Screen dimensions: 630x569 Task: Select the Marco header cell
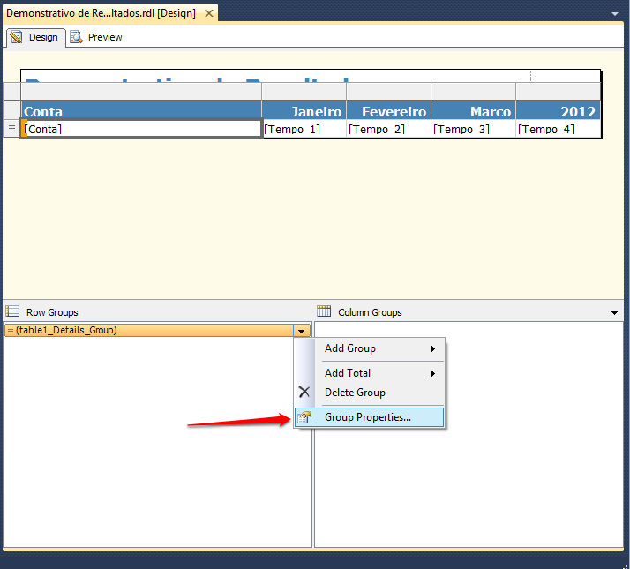[x=473, y=111]
